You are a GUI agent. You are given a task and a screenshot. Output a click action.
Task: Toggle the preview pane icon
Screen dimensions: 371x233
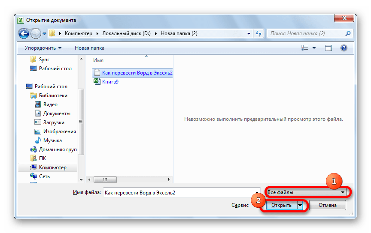click(x=328, y=48)
